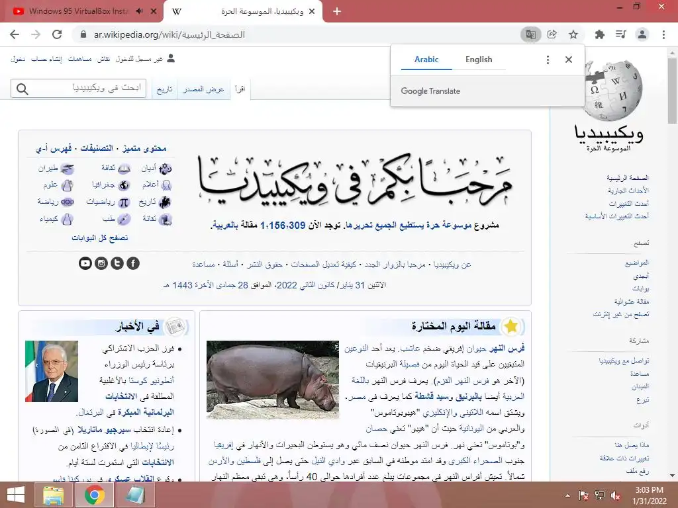The image size is (678, 508).
Task: Select the English tab in translate popup
Action: coord(479,60)
